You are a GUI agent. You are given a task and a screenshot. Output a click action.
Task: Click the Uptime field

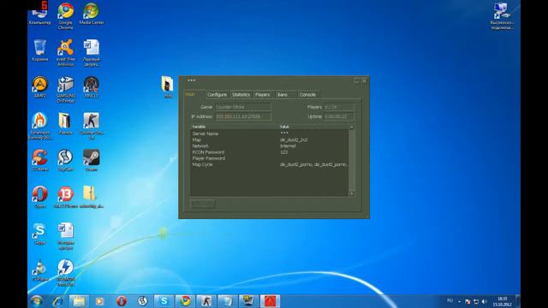click(x=339, y=116)
